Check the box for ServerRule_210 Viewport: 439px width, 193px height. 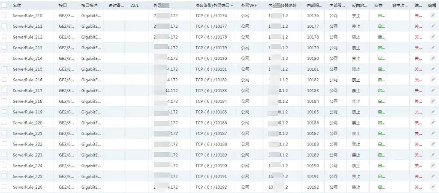pyautogui.click(x=4, y=15)
